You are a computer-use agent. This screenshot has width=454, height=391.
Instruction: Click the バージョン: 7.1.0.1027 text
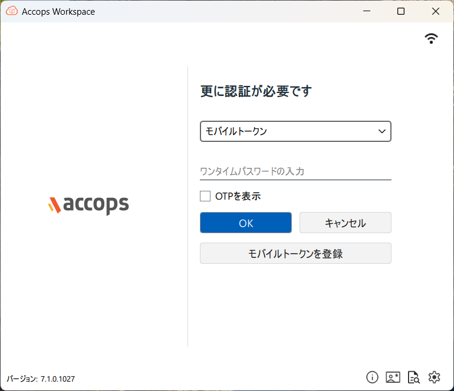click(x=41, y=379)
